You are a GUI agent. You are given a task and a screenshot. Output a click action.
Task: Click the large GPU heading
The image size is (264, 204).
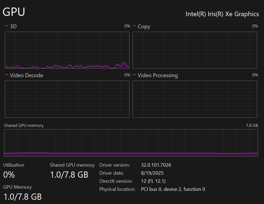click(x=14, y=12)
